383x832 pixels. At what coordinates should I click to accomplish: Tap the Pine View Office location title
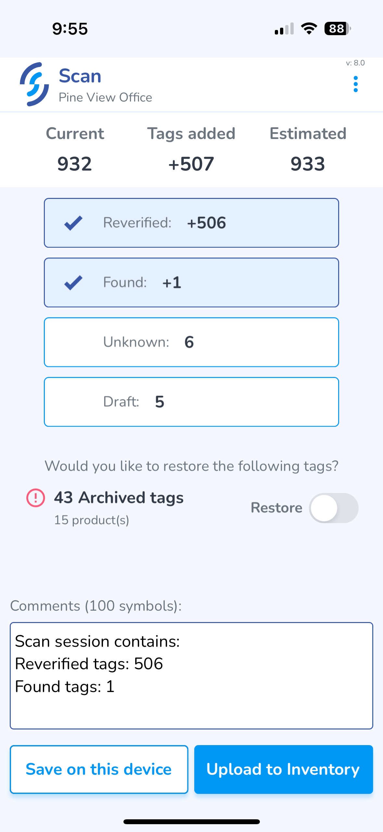click(105, 97)
